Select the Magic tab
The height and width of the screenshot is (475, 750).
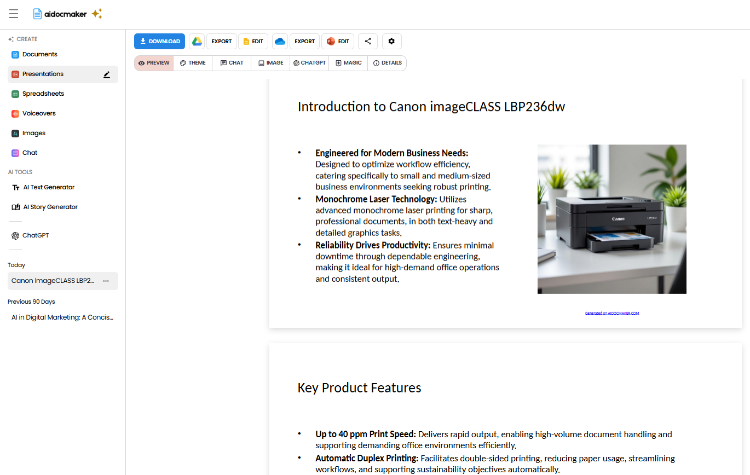[348, 63]
